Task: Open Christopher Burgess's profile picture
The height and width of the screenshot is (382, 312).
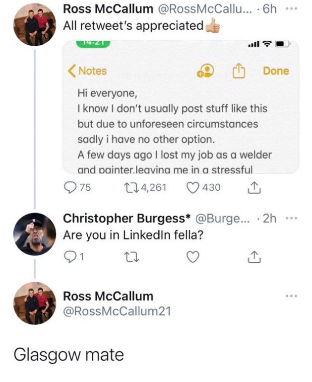Action: [34, 234]
